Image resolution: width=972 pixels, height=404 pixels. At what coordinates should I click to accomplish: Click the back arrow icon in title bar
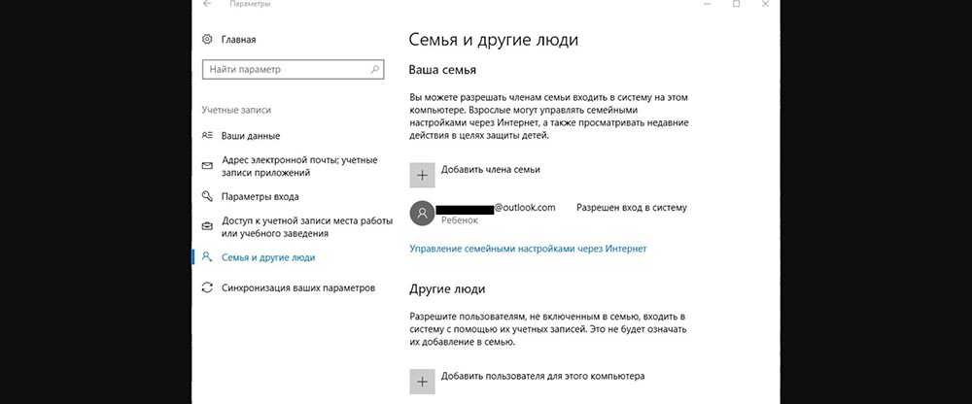click(x=207, y=4)
